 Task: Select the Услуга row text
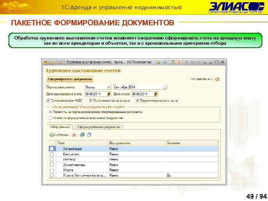(68, 170)
